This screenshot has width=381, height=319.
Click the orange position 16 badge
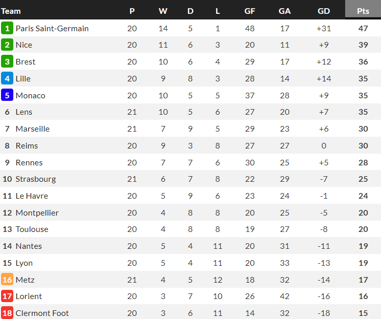point(7,280)
